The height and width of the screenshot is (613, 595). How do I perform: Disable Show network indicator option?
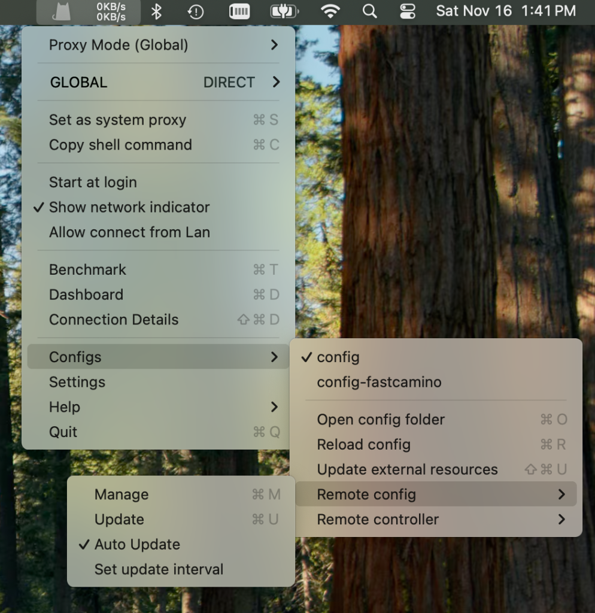coord(129,207)
